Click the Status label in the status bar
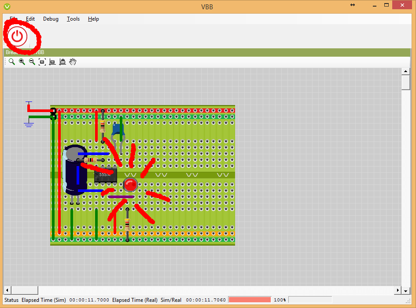The image size is (416, 308). click(x=11, y=300)
